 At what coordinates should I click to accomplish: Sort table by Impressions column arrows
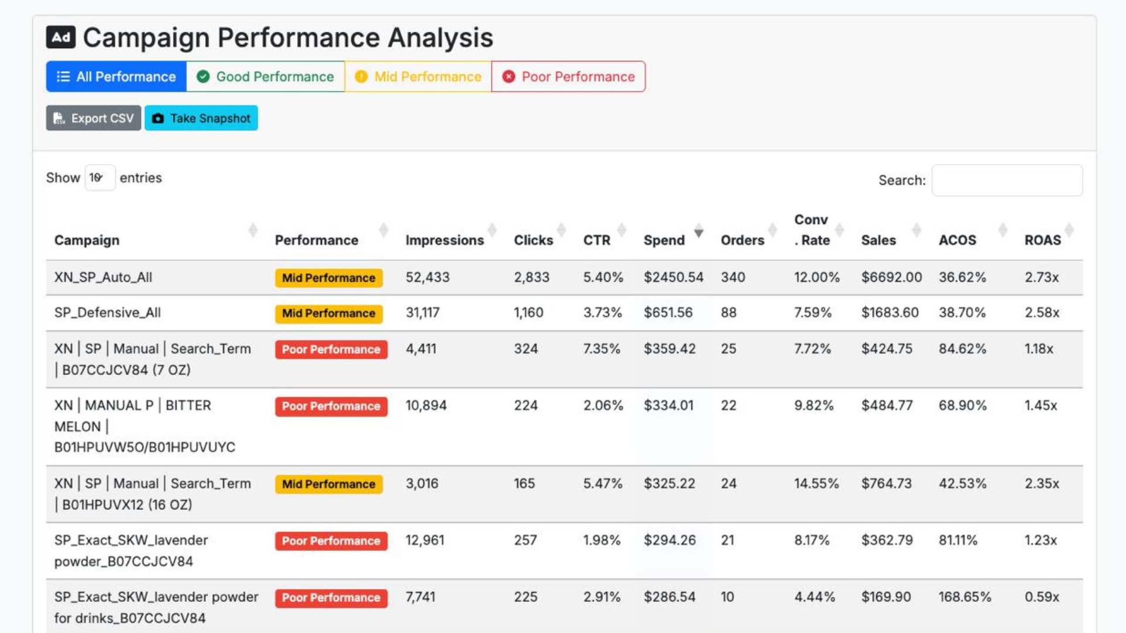tap(492, 230)
